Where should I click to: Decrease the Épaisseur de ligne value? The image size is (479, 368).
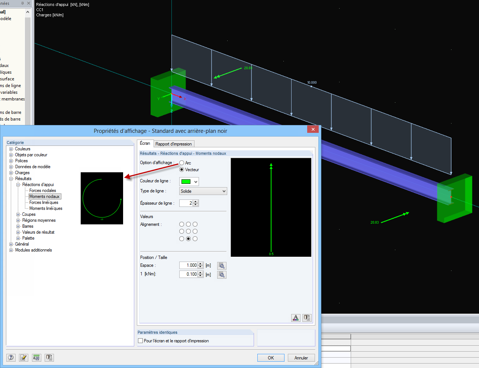pyautogui.click(x=196, y=205)
